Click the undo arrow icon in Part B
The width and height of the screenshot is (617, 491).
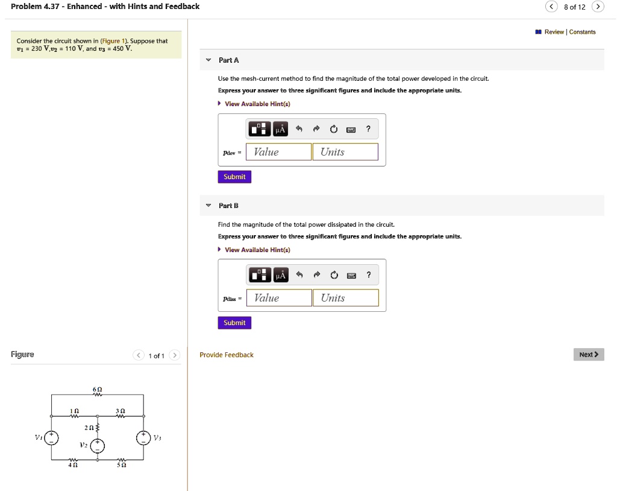[x=299, y=274]
